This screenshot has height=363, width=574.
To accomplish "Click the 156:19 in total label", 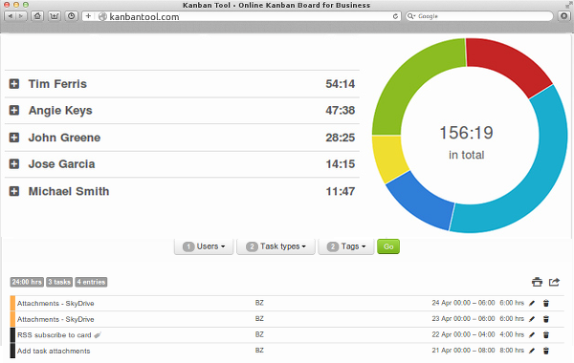I will (467, 142).
